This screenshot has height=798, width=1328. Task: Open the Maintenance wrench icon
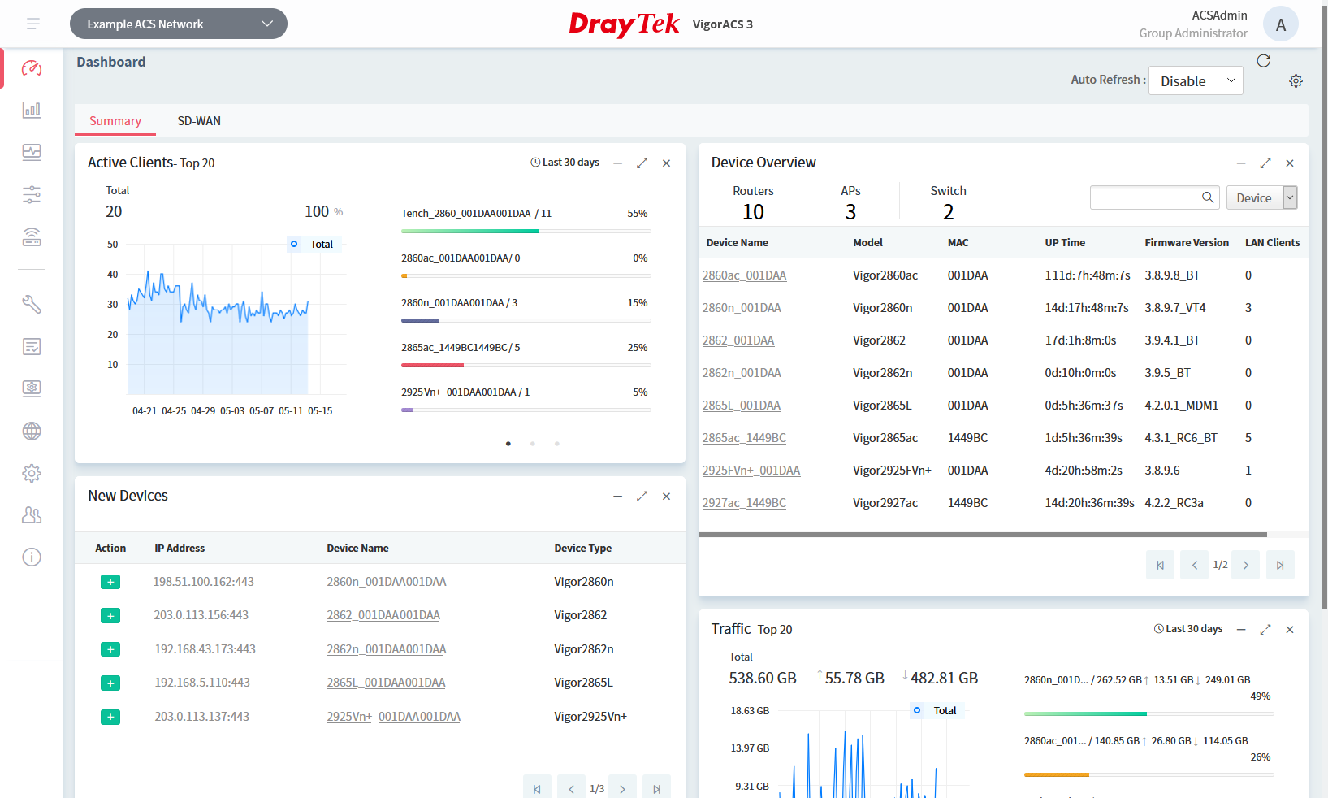(x=31, y=304)
